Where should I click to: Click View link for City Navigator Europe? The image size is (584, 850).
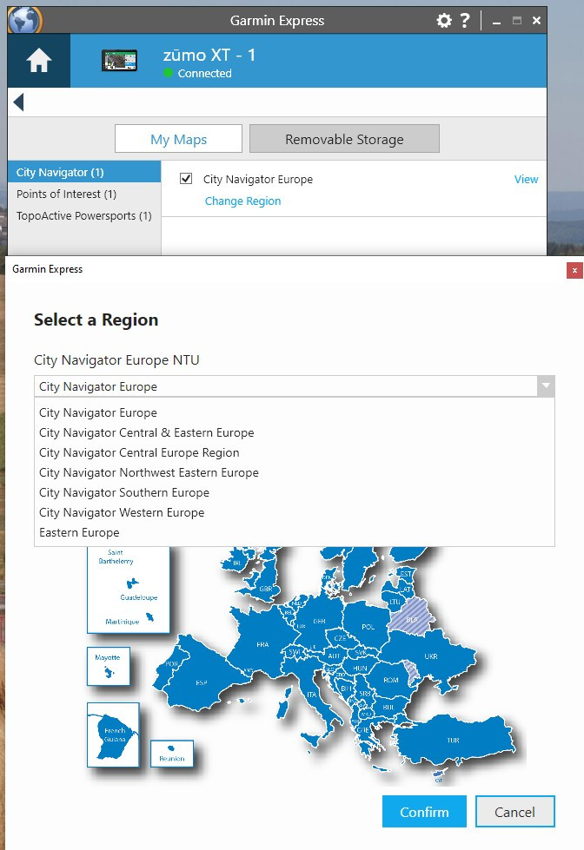(526, 179)
